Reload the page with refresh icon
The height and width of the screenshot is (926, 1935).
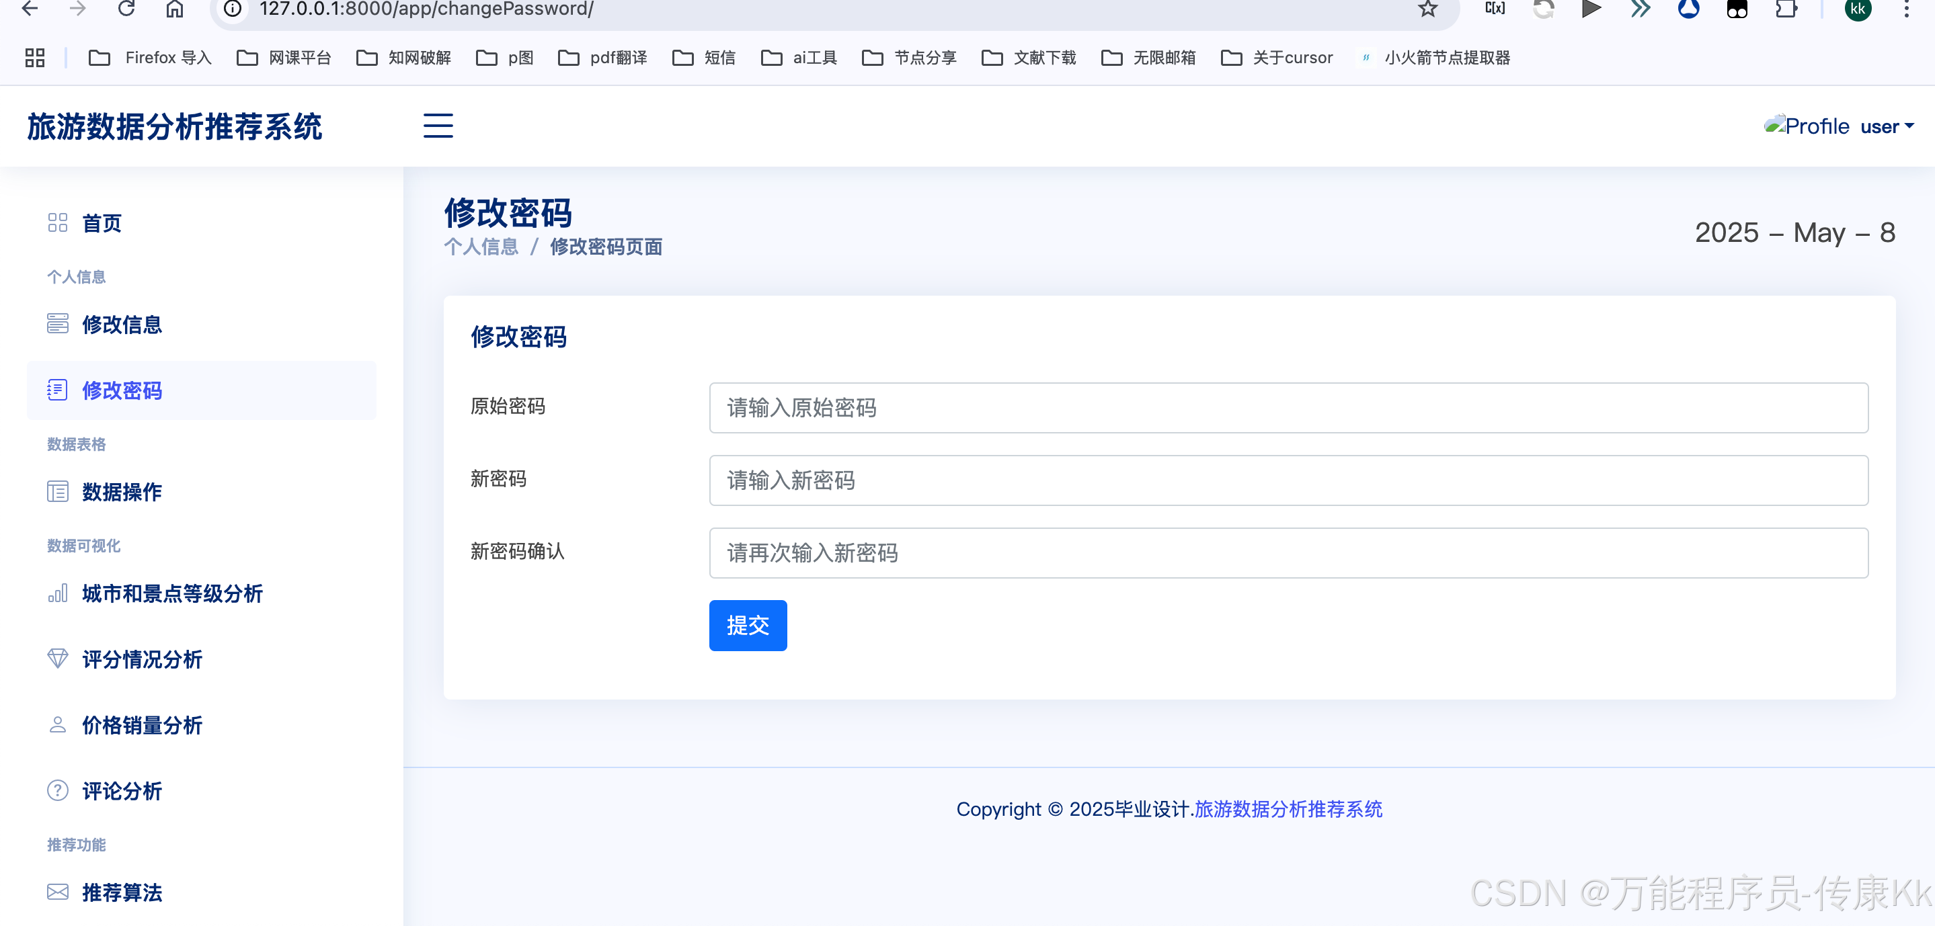[126, 9]
